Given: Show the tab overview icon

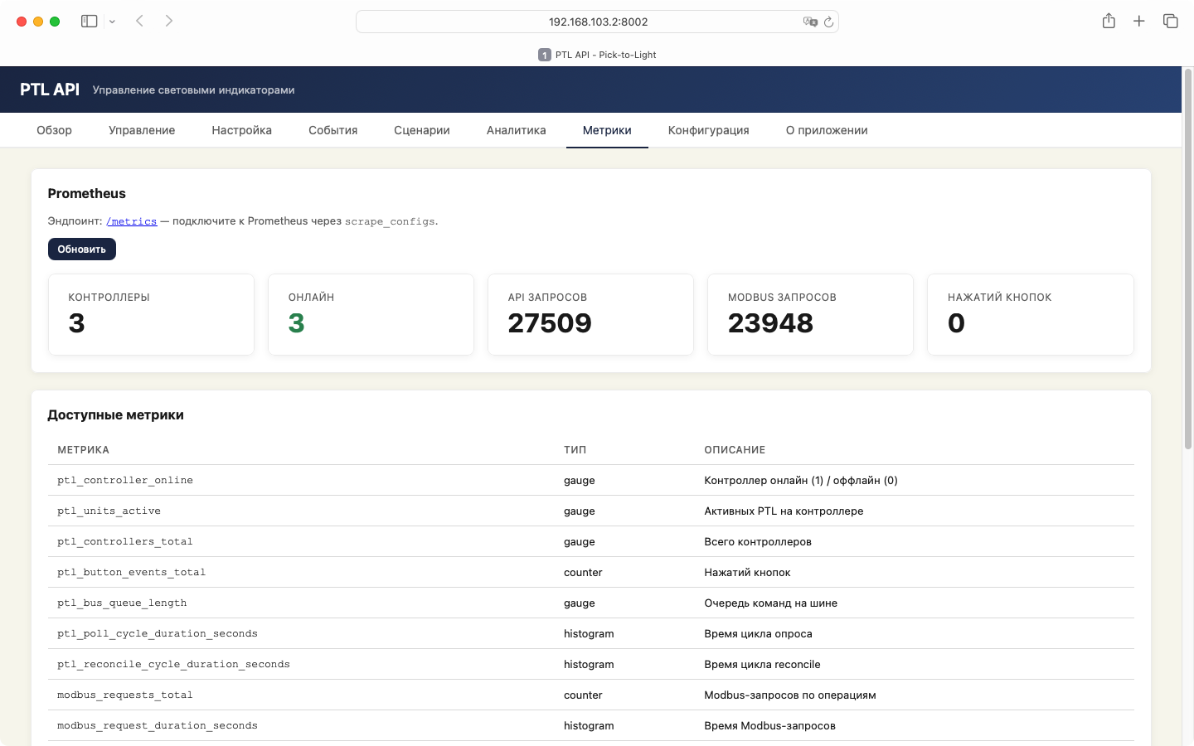Looking at the screenshot, I should click(x=1170, y=22).
